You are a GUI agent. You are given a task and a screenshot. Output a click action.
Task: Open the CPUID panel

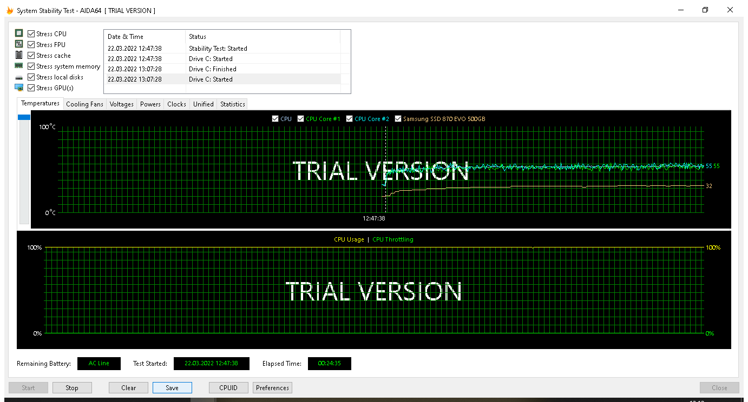coord(229,387)
